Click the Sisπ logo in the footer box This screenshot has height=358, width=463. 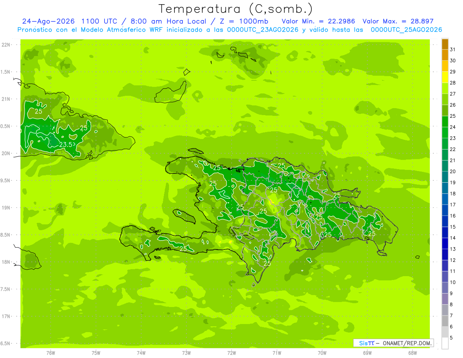point(367,343)
